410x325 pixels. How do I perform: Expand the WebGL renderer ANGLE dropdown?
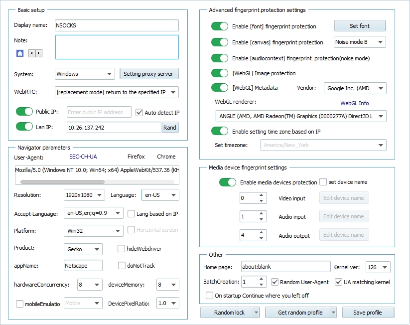301,116
